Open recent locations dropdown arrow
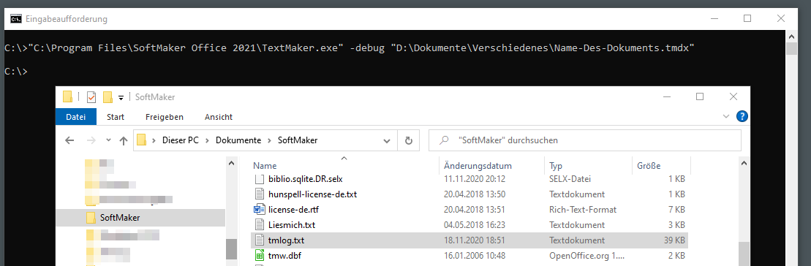This screenshot has width=811, height=266. point(108,140)
